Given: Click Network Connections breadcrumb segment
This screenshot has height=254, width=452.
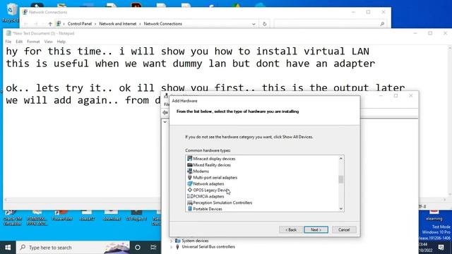Looking at the screenshot, I should click(163, 24).
